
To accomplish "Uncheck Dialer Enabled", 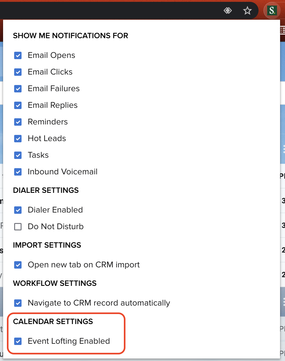I will pos(18,210).
